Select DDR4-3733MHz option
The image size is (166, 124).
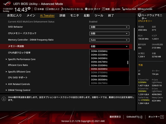(109, 76)
